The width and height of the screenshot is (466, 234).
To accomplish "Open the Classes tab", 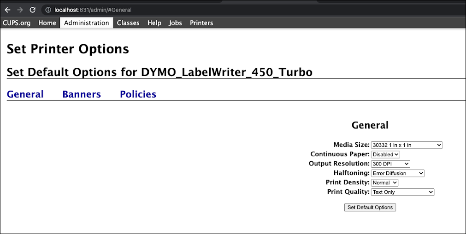I will point(128,23).
